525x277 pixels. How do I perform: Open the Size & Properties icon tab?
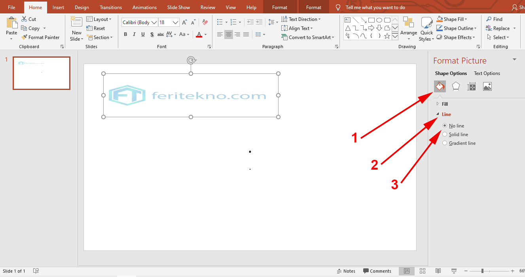click(472, 86)
